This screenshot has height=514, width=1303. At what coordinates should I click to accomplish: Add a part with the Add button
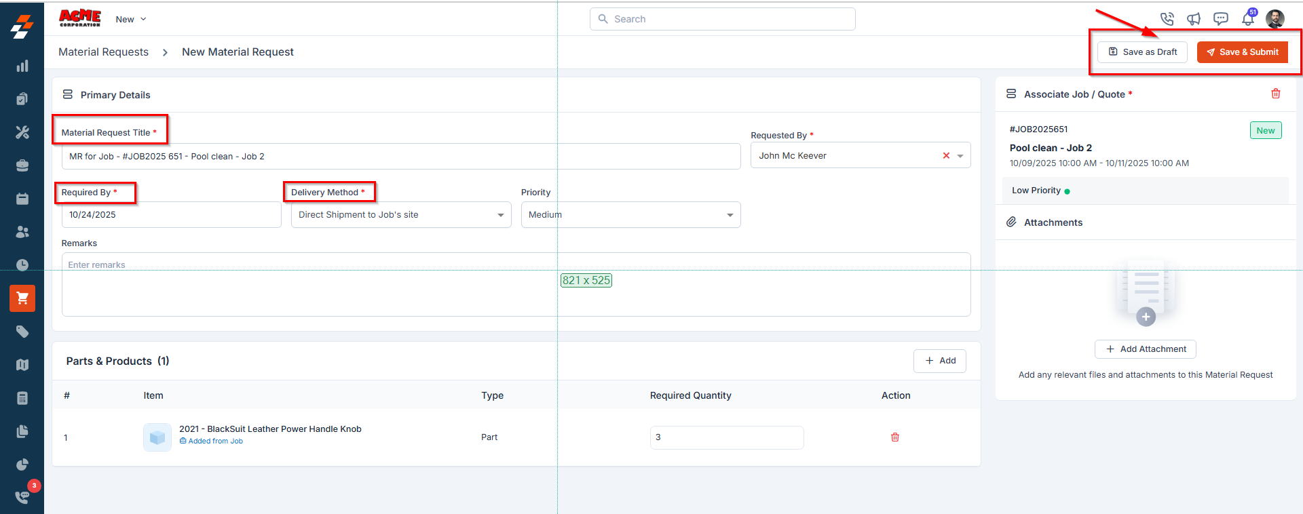coord(939,361)
